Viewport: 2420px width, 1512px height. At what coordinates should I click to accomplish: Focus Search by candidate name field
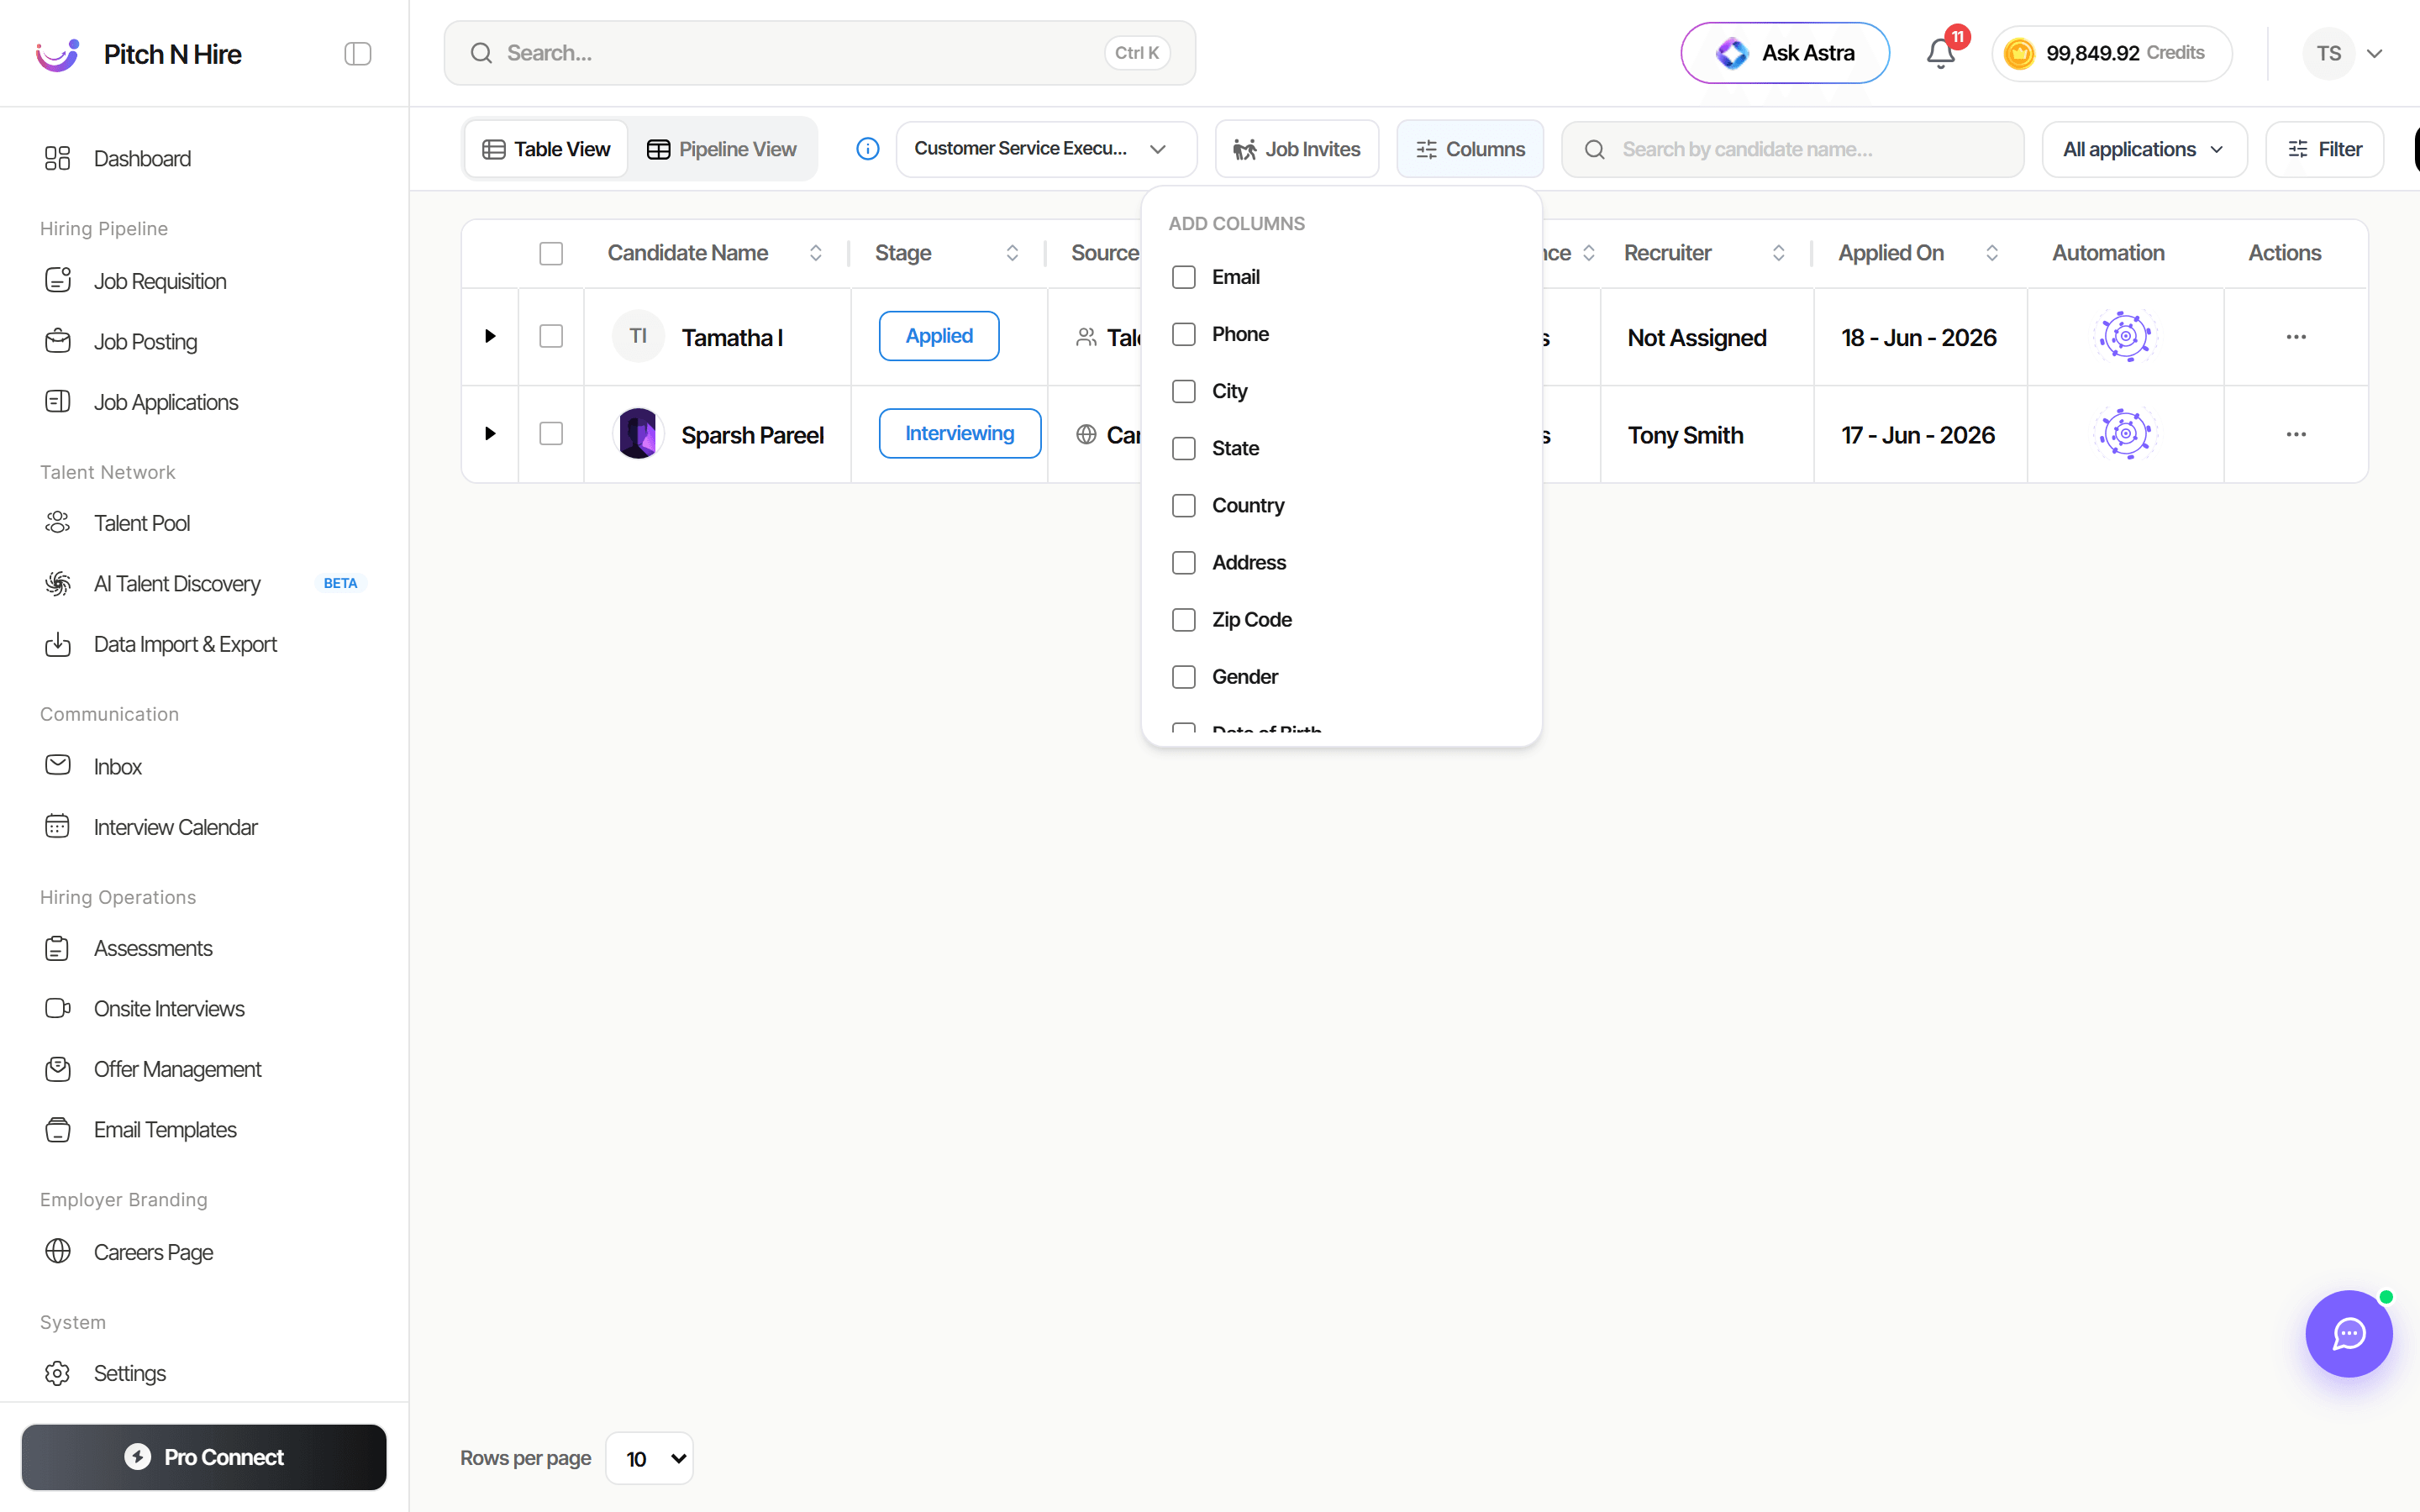(1792, 149)
